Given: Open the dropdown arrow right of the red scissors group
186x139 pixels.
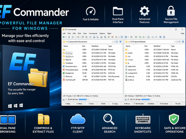Looking at the screenshot, I should pyautogui.click(x=119, y=37).
